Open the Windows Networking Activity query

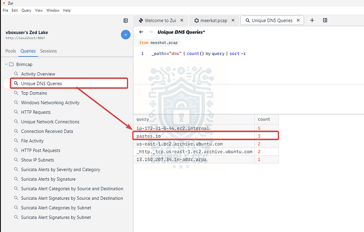tap(50, 103)
